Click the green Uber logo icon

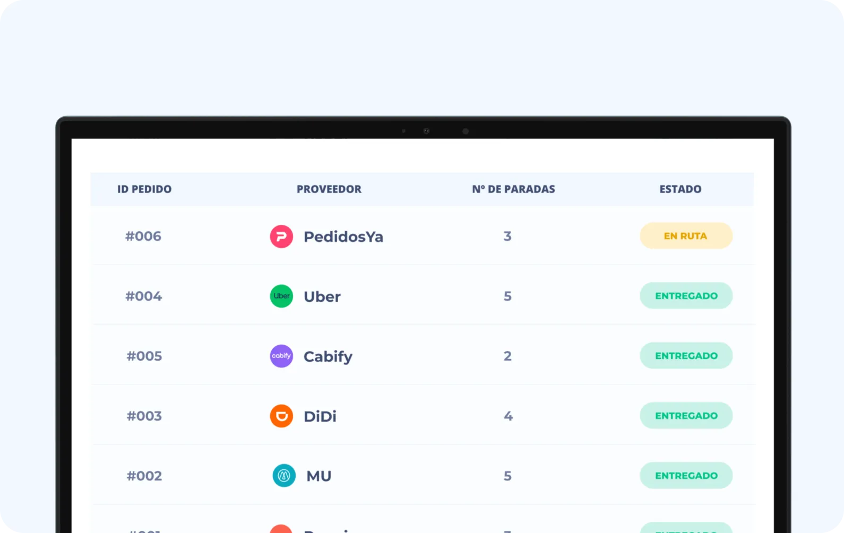tap(281, 296)
